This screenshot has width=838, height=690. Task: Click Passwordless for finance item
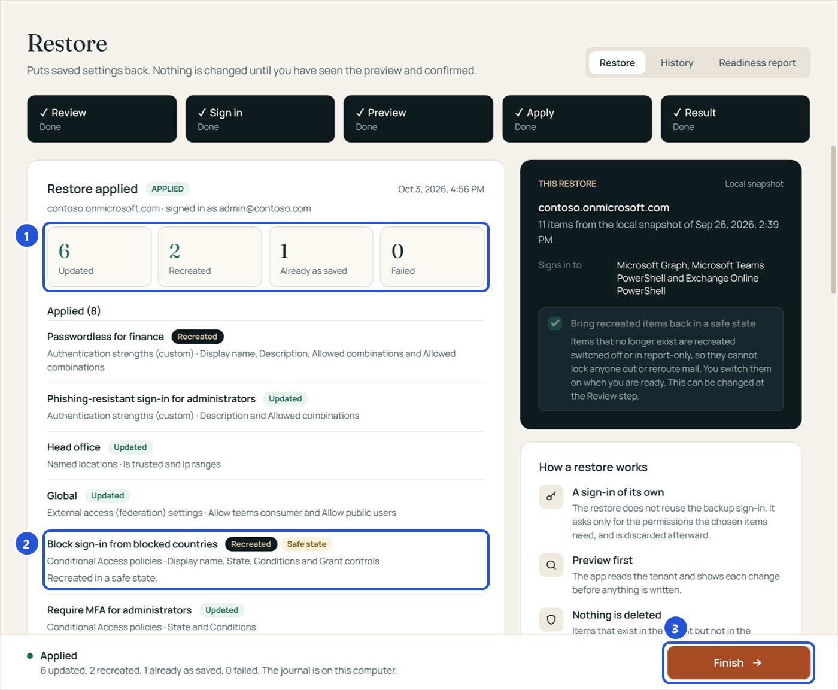pos(105,337)
